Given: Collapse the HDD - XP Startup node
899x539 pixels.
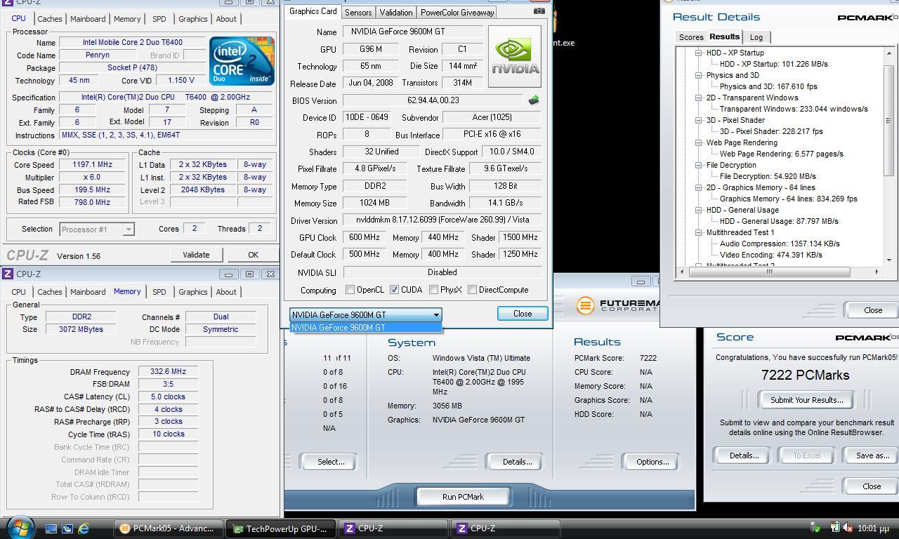Looking at the screenshot, I should [x=698, y=53].
